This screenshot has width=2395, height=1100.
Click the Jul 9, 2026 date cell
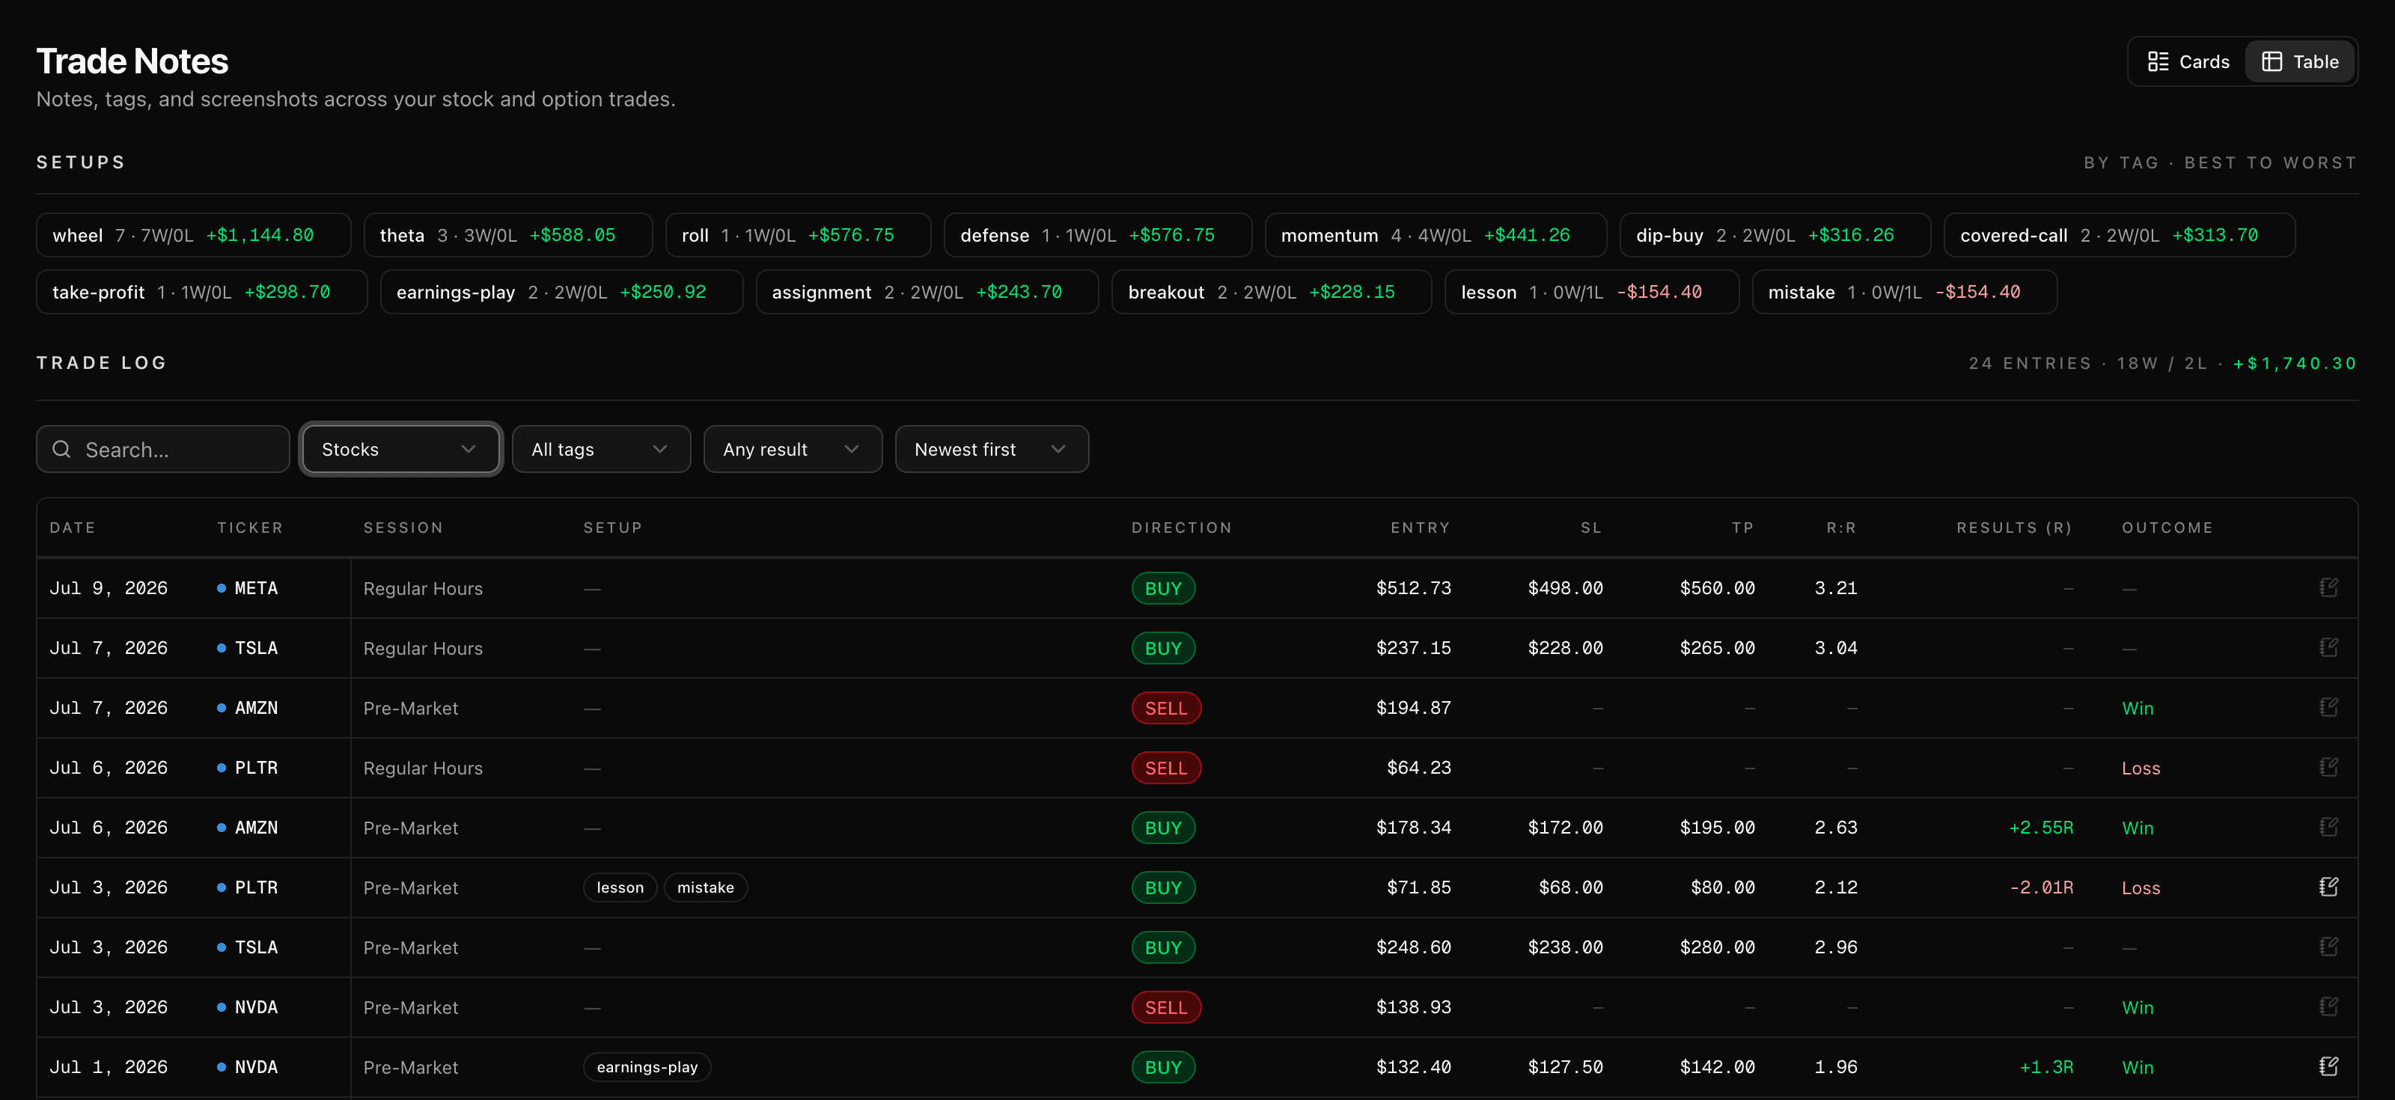(109, 587)
